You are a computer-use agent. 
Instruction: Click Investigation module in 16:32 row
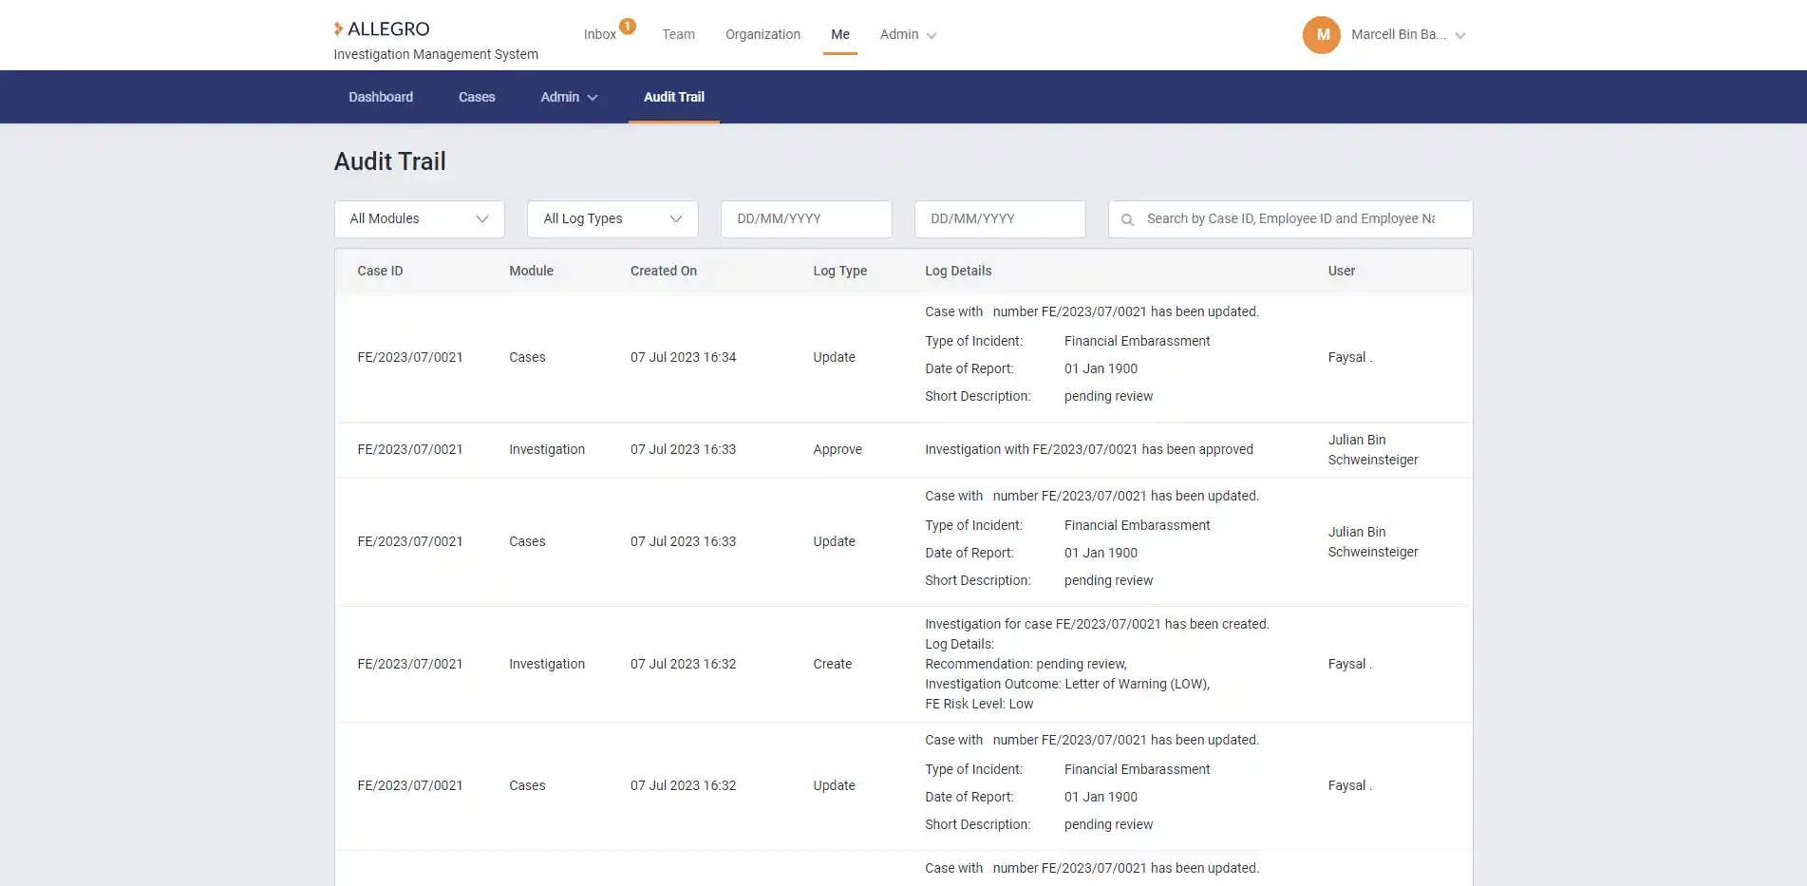[547, 664]
